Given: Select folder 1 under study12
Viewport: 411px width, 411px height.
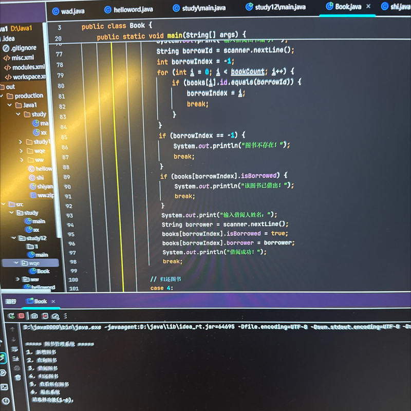Looking at the screenshot, I should (32, 247).
